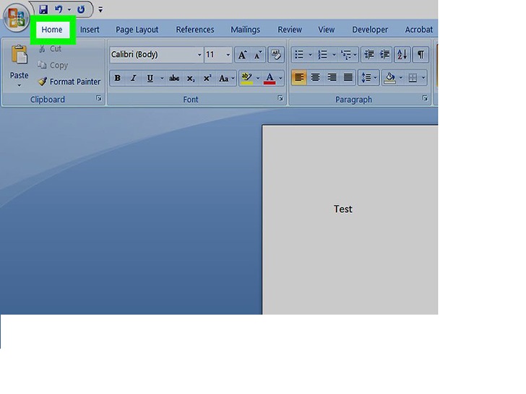Open the Page Layout tab

point(137,30)
